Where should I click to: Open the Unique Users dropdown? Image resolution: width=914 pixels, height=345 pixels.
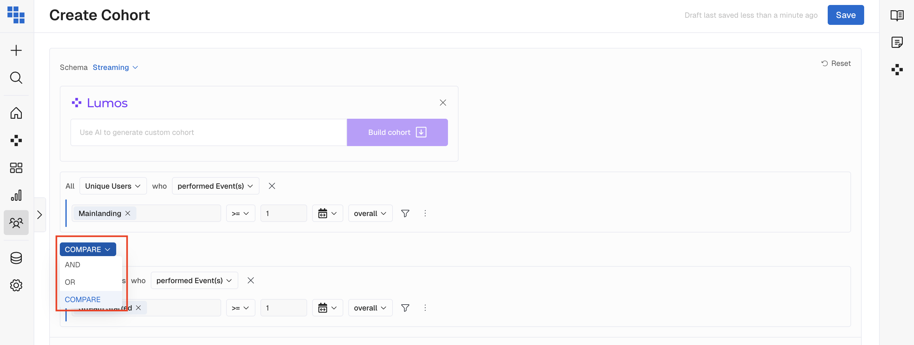pyautogui.click(x=113, y=186)
